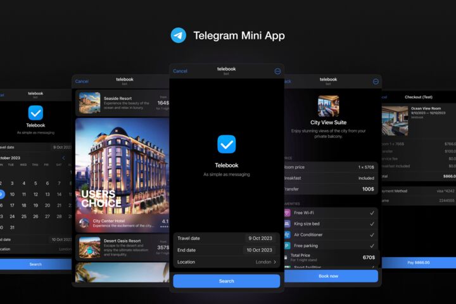Click Search button in the calendar screen
The image size is (456, 304).
coord(35,264)
